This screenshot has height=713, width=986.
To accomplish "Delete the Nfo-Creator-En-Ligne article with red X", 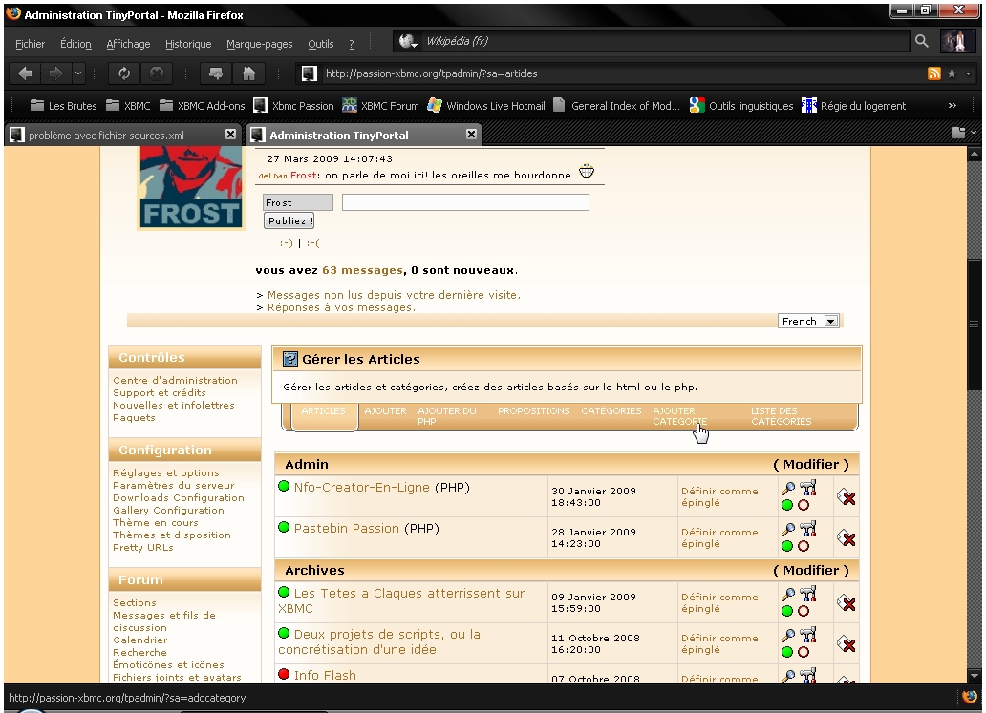I will pyautogui.click(x=846, y=497).
